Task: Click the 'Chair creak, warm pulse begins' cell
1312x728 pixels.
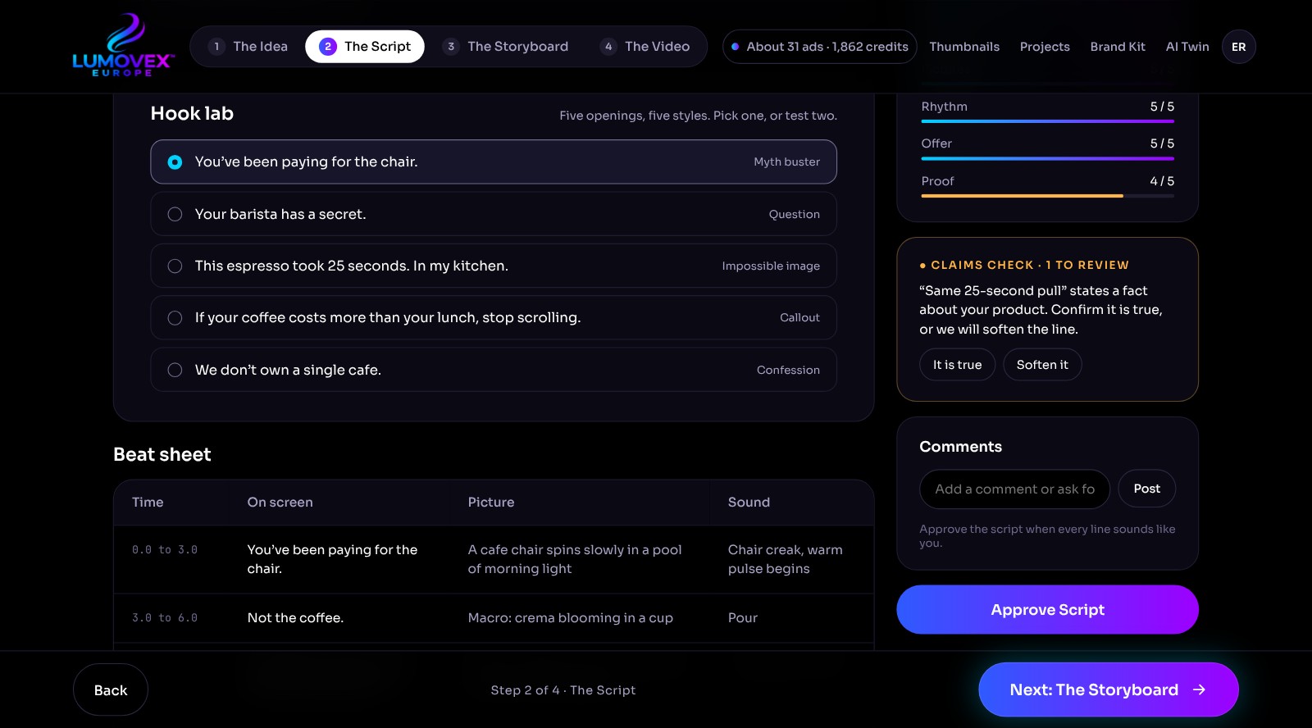Action: (x=786, y=559)
